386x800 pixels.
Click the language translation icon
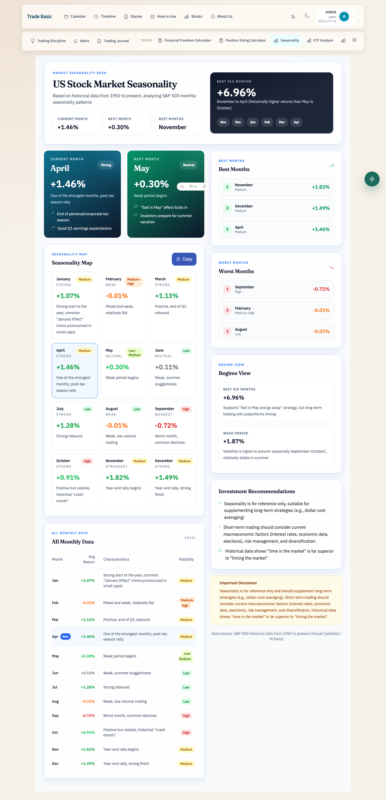coord(292,17)
